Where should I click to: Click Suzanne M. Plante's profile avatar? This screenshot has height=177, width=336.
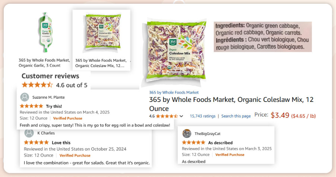coord(25,97)
